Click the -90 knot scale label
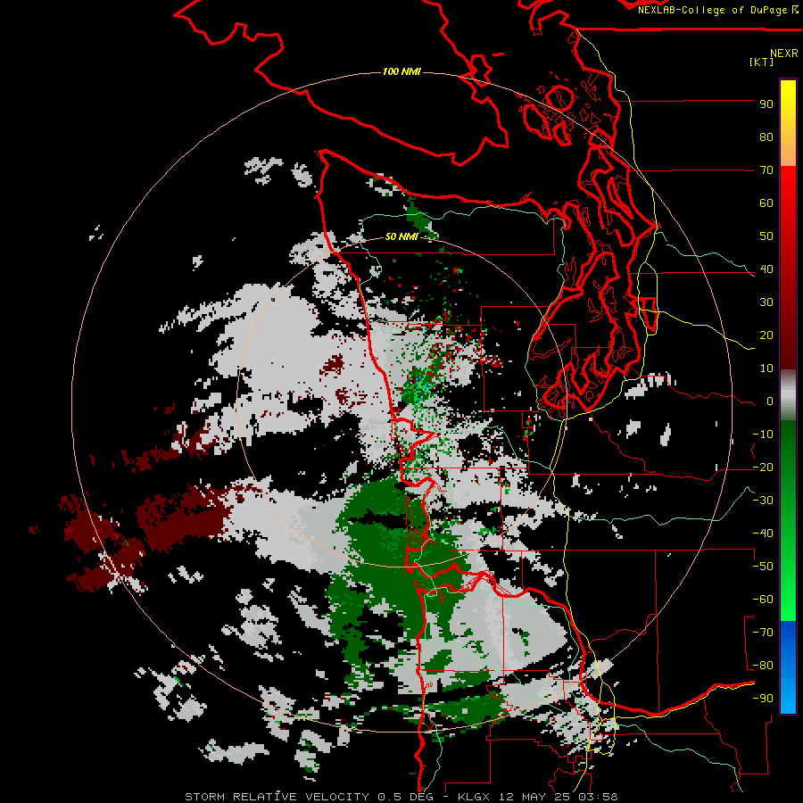The width and height of the screenshot is (803, 803). pos(763,699)
